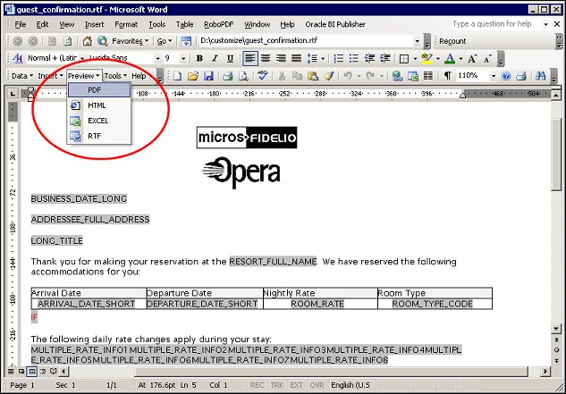Screen dimensions: 566x394
Task: Open the Zoom percentage dropdown
Action: pos(494,76)
